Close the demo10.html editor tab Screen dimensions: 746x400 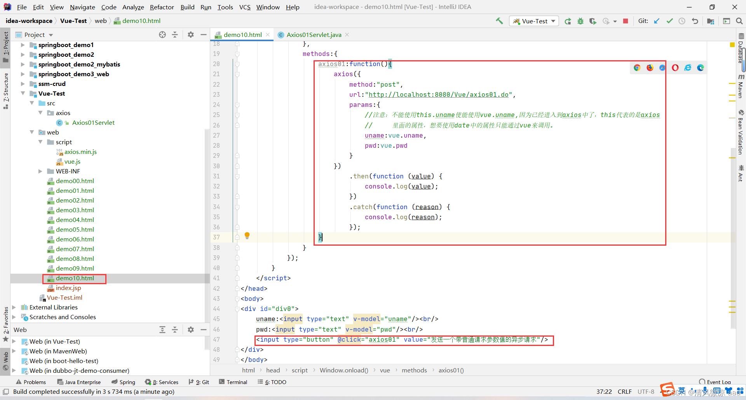pos(268,35)
